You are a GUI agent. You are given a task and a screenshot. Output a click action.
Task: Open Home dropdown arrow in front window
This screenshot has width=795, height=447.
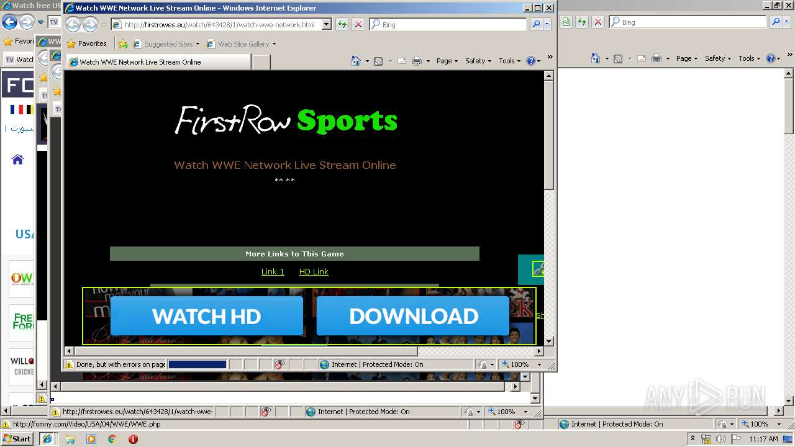[x=367, y=61]
